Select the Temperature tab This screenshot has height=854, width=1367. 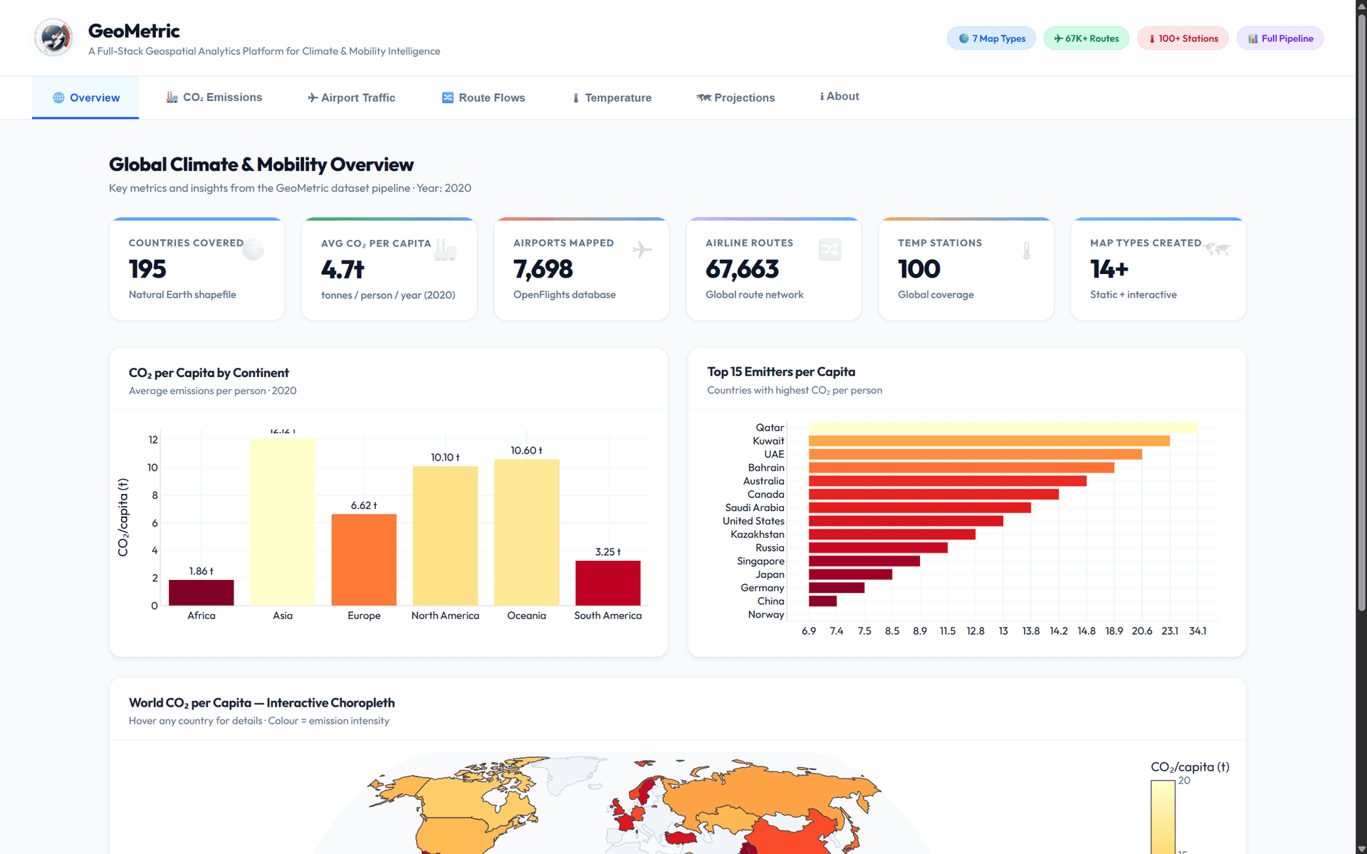612,97
